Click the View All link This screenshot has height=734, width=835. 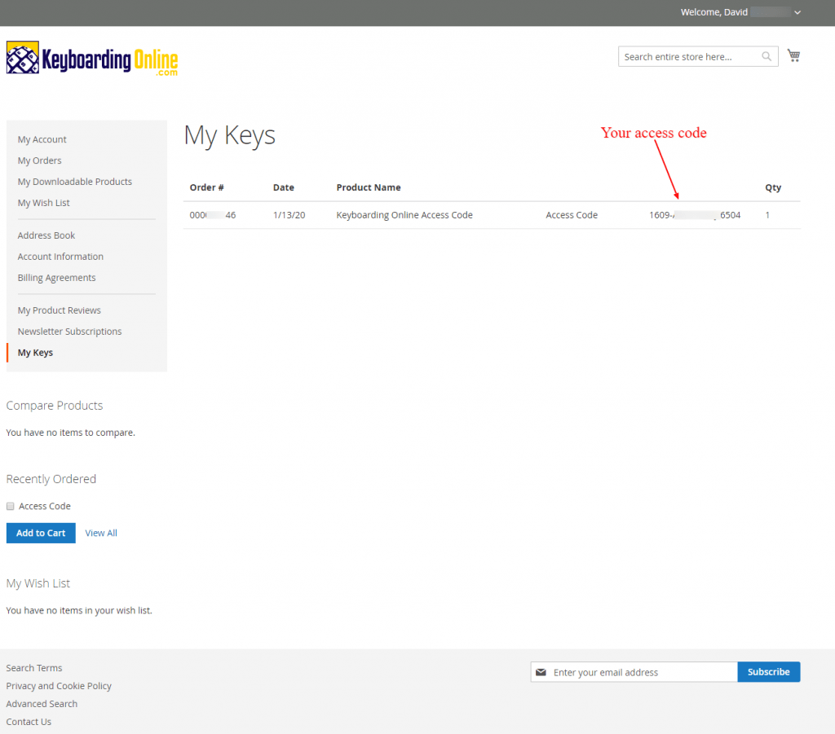click(x=101, y=533)
